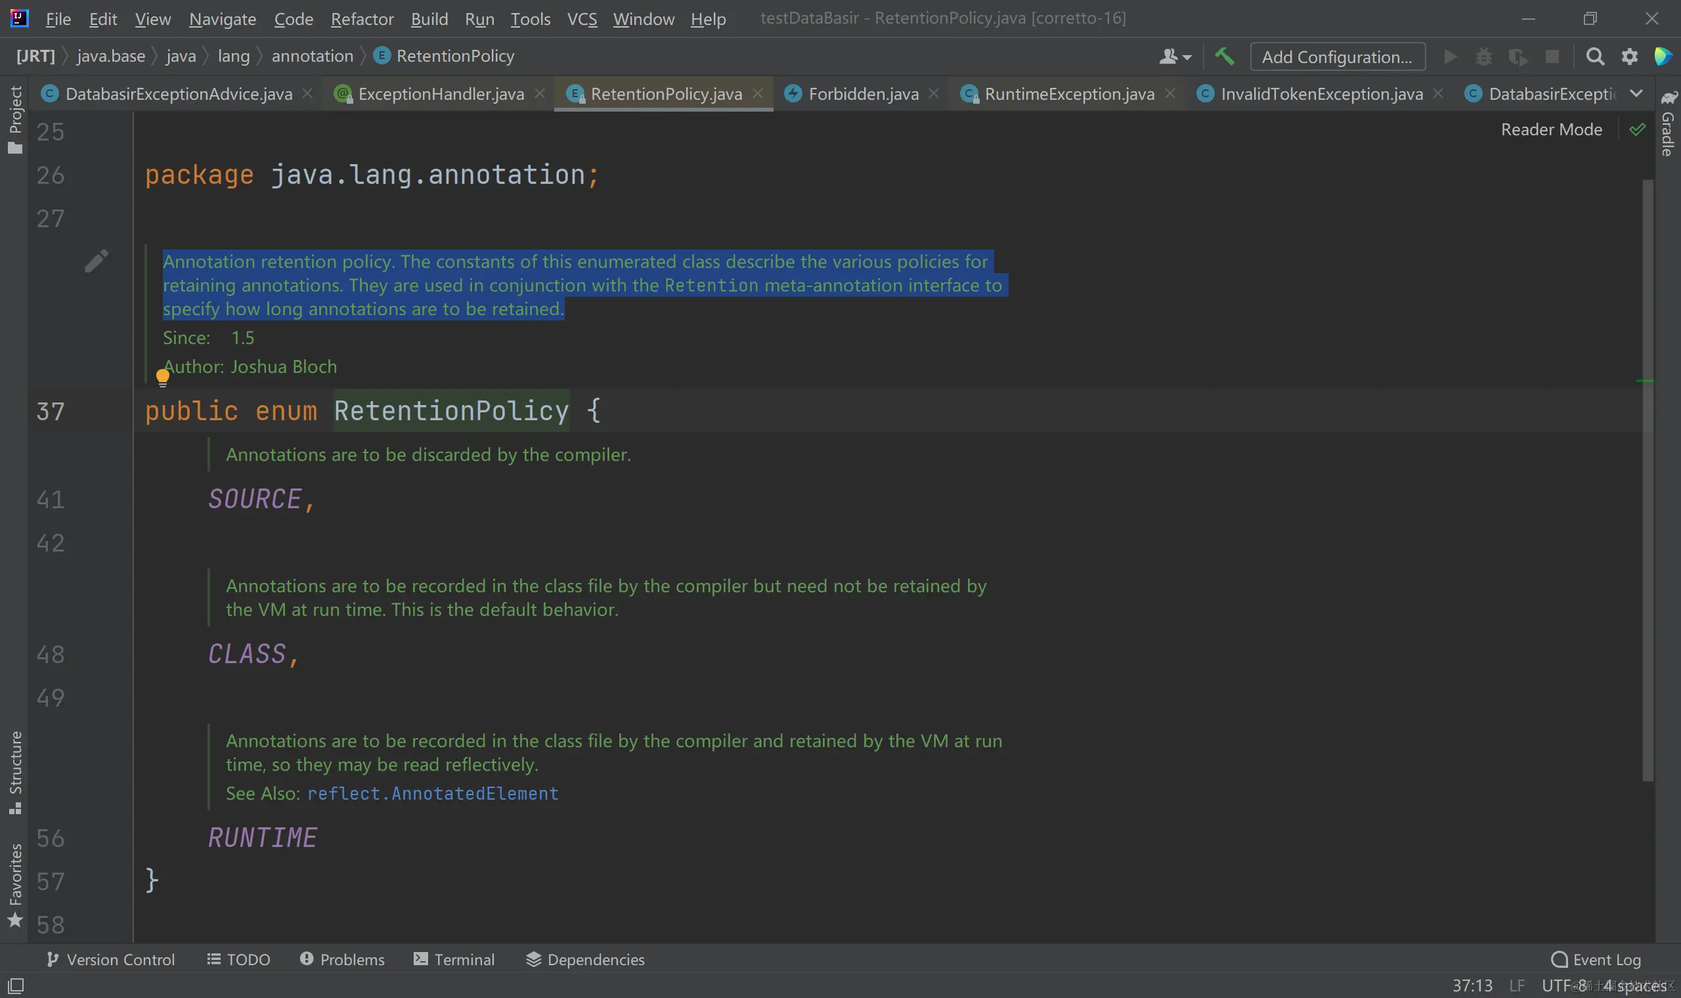Toggle the Structure tool window
The image size is (1681, 998).
15,772
